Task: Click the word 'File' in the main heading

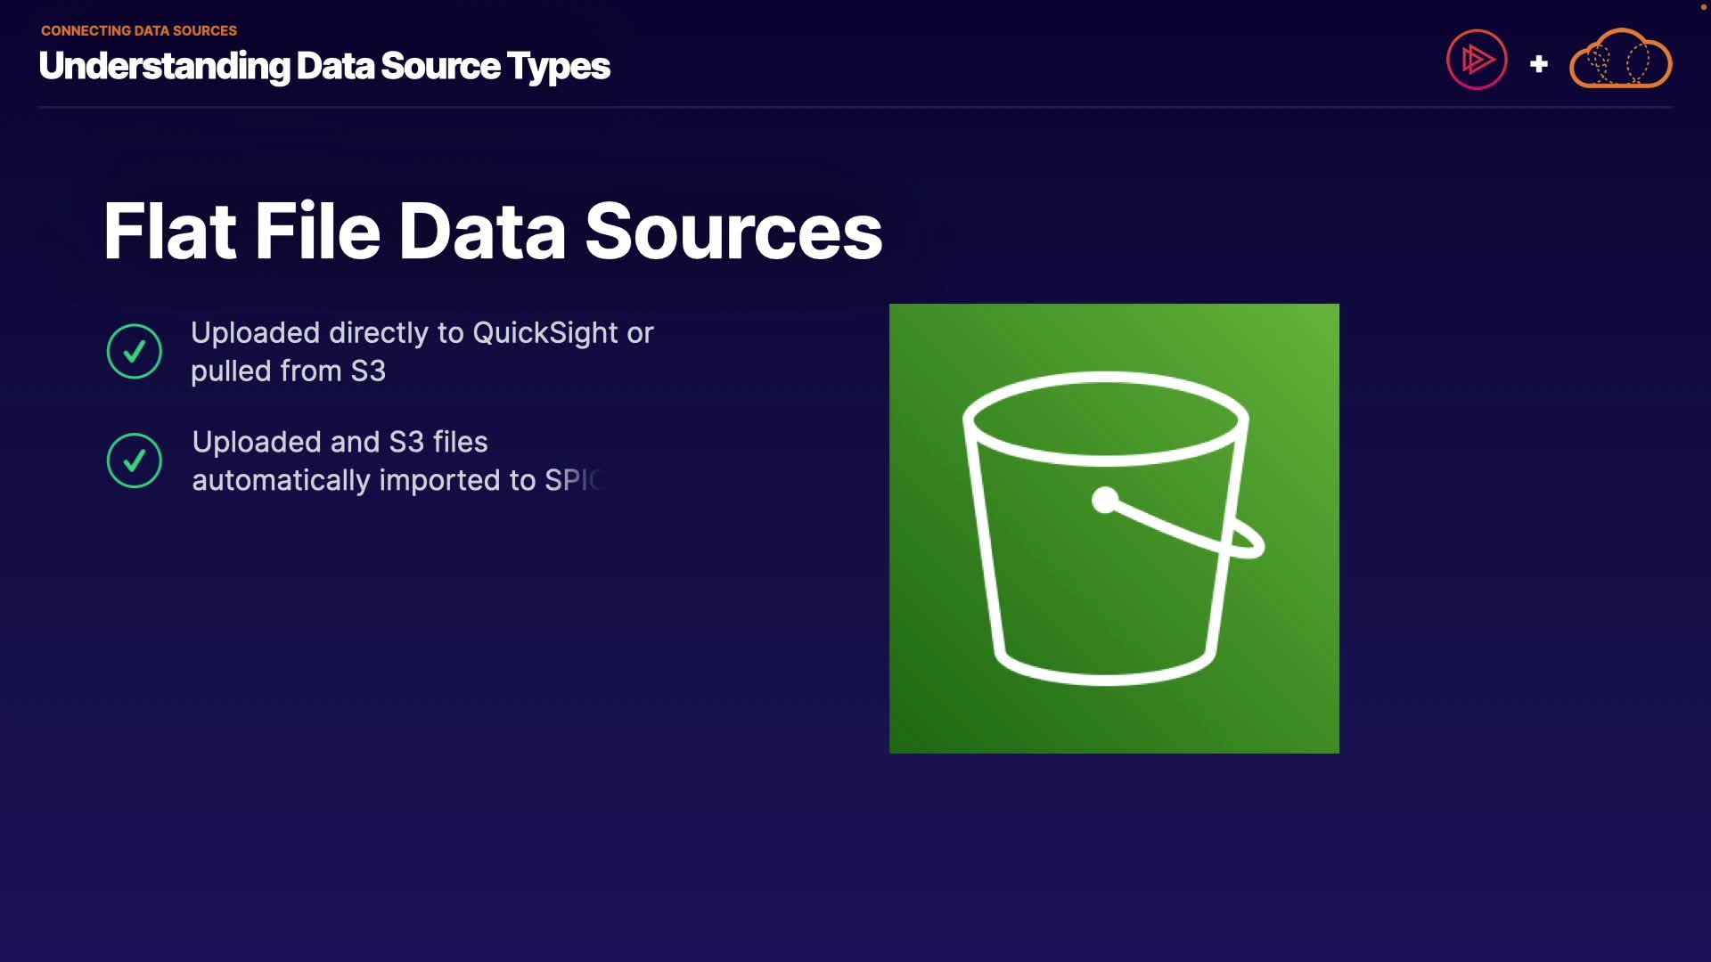Action: [x=317, y=232]
